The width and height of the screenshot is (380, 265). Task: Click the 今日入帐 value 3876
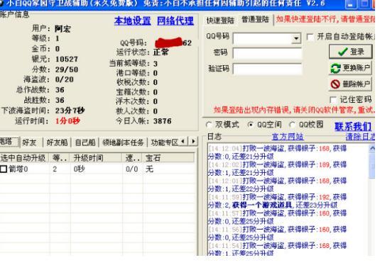click(x=162, y=121)
